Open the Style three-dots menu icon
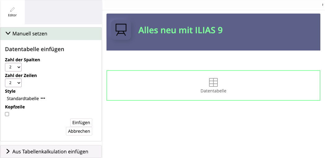Image resolution: width=325 pixels, height=158 pixels. (x=43, y=99)
